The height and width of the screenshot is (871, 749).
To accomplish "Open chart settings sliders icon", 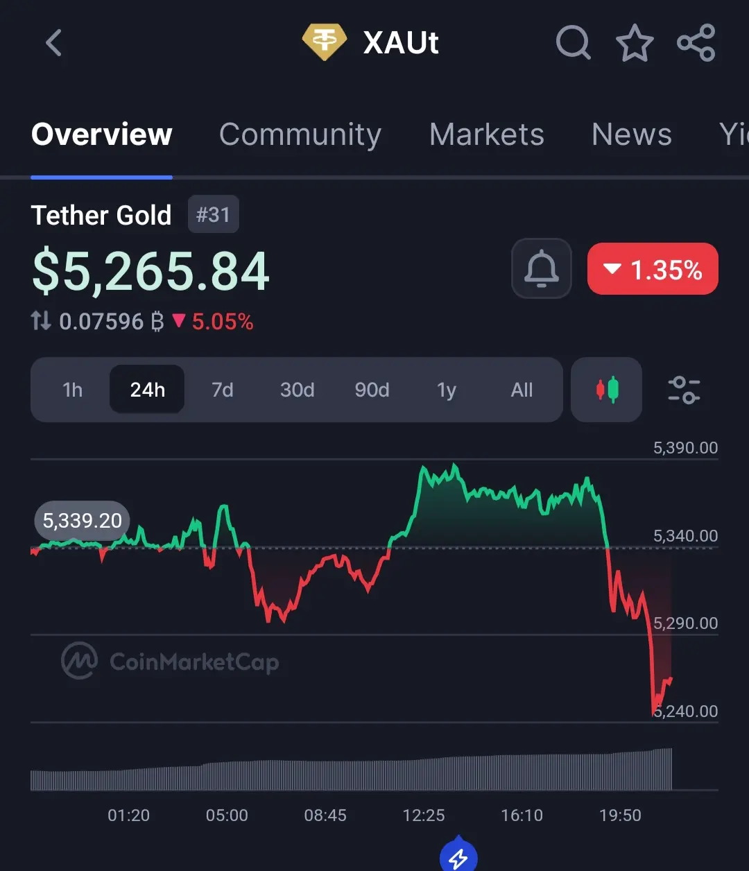I will [684, 390].
